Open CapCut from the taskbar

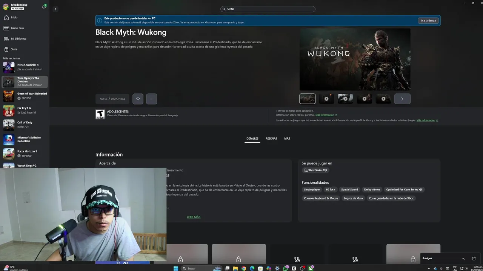(294, 268)
